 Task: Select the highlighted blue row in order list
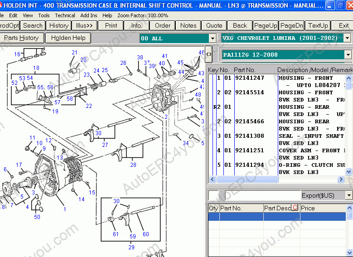277,216
